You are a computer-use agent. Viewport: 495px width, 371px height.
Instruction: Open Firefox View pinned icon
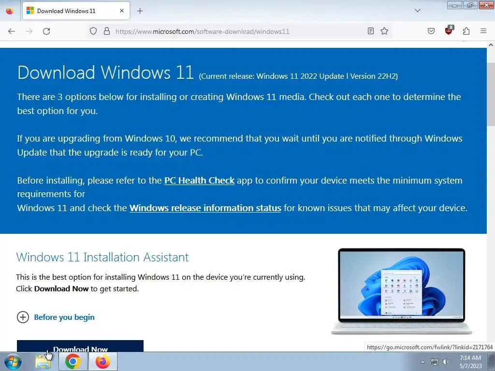(x=10, y=11)
